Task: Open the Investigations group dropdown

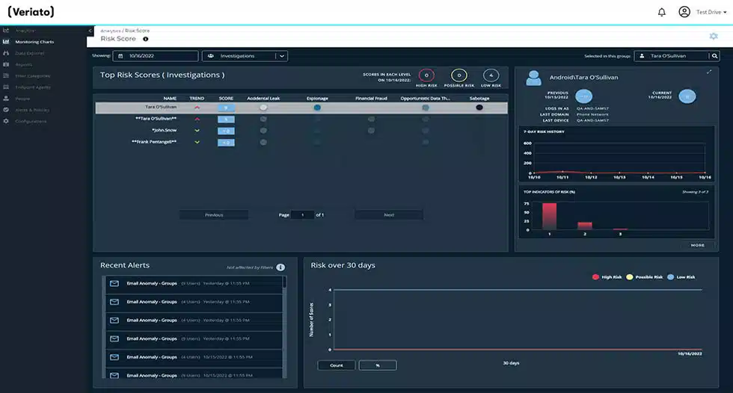Action: (245, 56)
